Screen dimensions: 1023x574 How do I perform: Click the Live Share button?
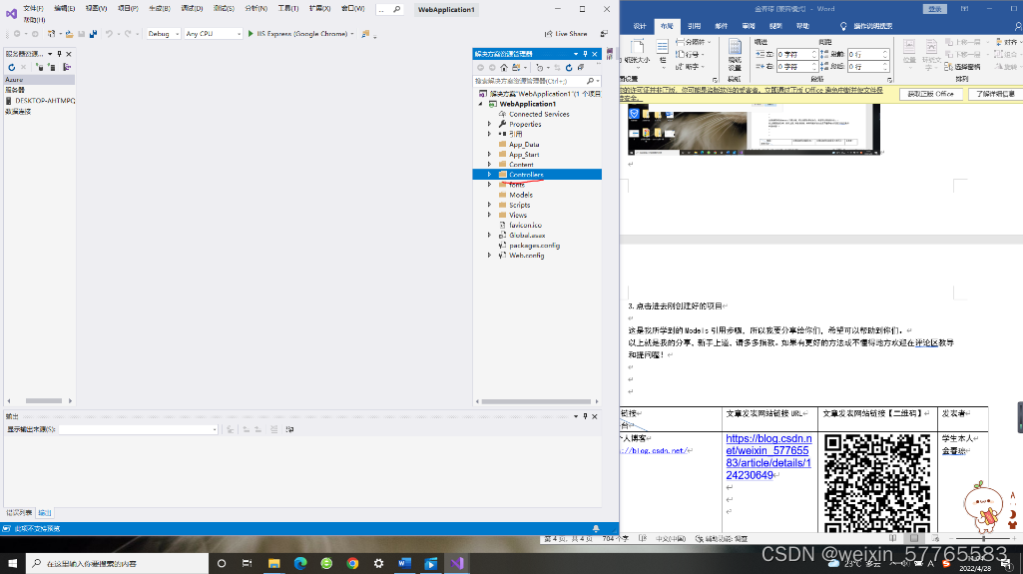(566, 33)
